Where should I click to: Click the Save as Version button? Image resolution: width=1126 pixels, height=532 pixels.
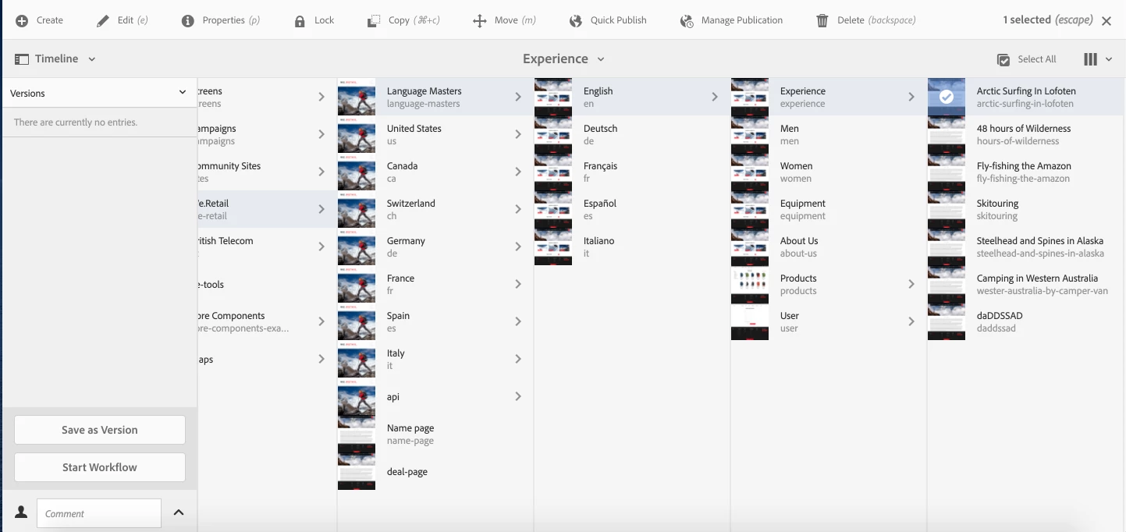[100, 430]
